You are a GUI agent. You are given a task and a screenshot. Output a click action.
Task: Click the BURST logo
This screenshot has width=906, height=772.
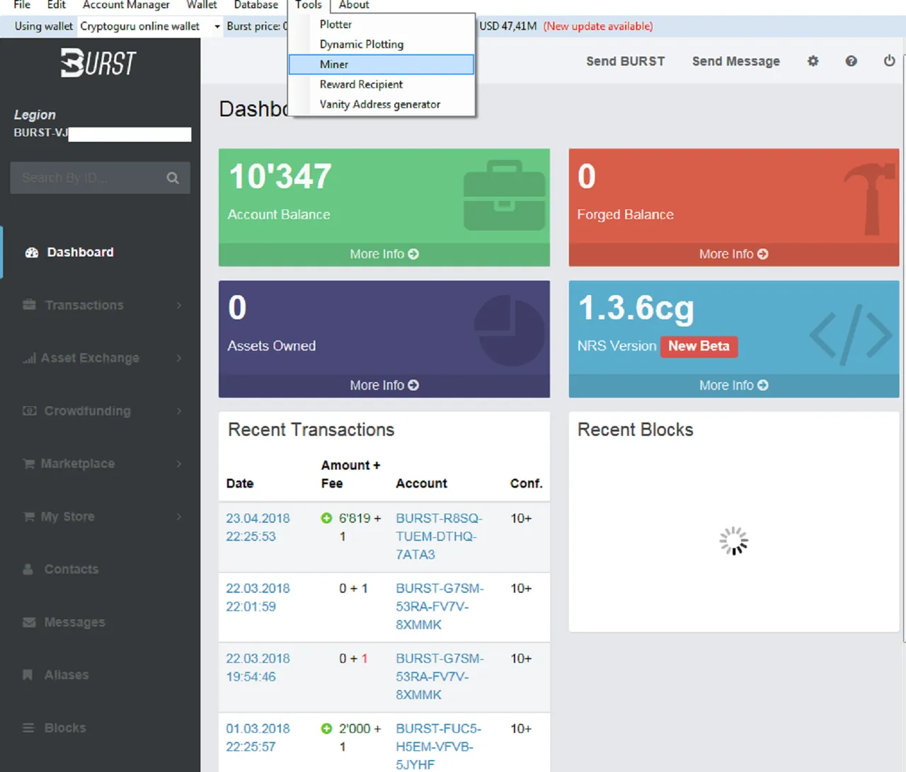98,62
